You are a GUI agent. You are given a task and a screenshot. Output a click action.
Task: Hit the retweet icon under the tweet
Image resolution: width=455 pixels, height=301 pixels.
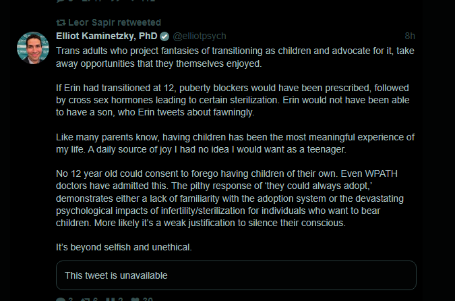tap(87, 298)
